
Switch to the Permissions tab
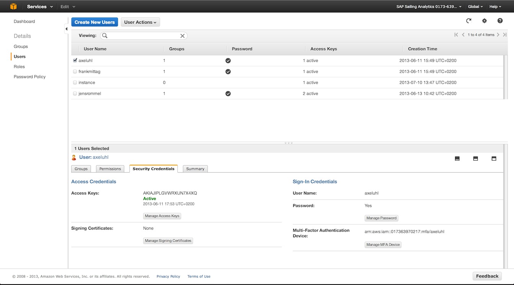[x=110, y=169]
